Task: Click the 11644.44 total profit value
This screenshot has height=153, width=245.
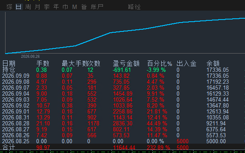Action: [124, 147]
